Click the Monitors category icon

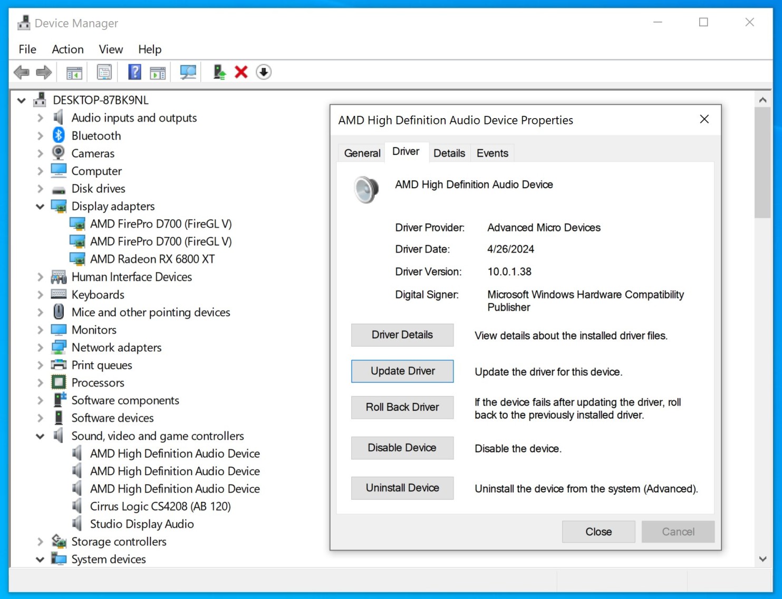click(59, 330)
